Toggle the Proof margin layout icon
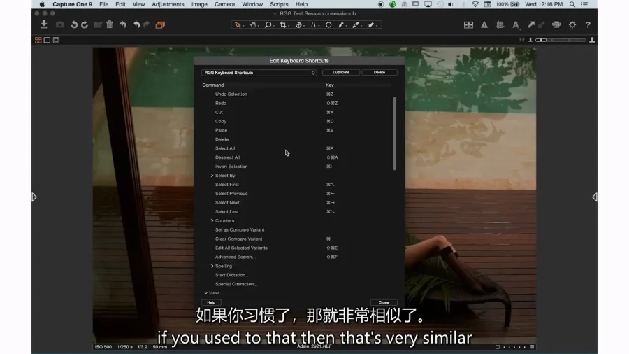The image size is (629, 354). pos(468,25)
